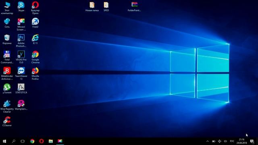Select the Movavi Screen desktop shortcut

coord(21,24)
